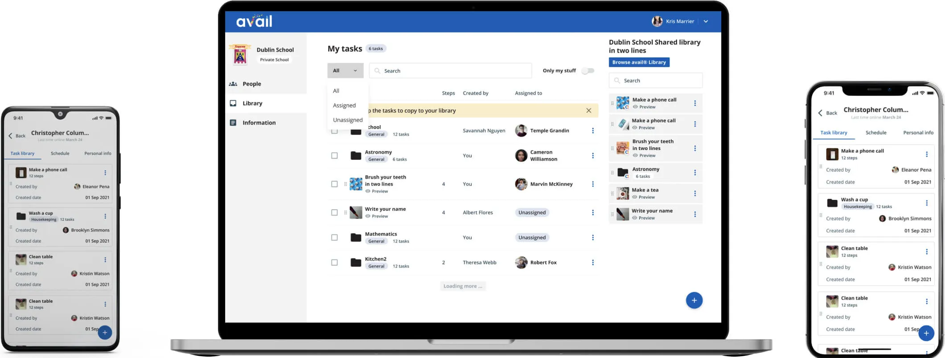945x358 pixels.
Task: Choose Unassigned from the filter dropdown list
Action: [348, 120]
